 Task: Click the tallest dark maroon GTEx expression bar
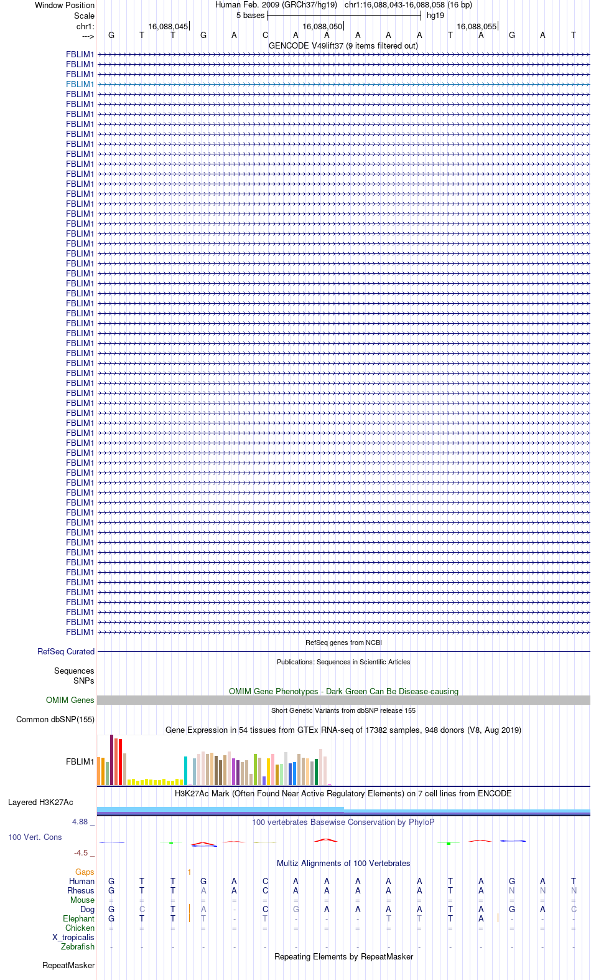click(112, 760)
